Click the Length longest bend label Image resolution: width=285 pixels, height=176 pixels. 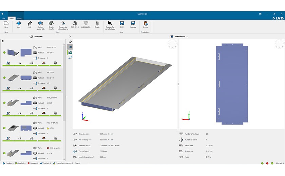[x=86, y=157]
